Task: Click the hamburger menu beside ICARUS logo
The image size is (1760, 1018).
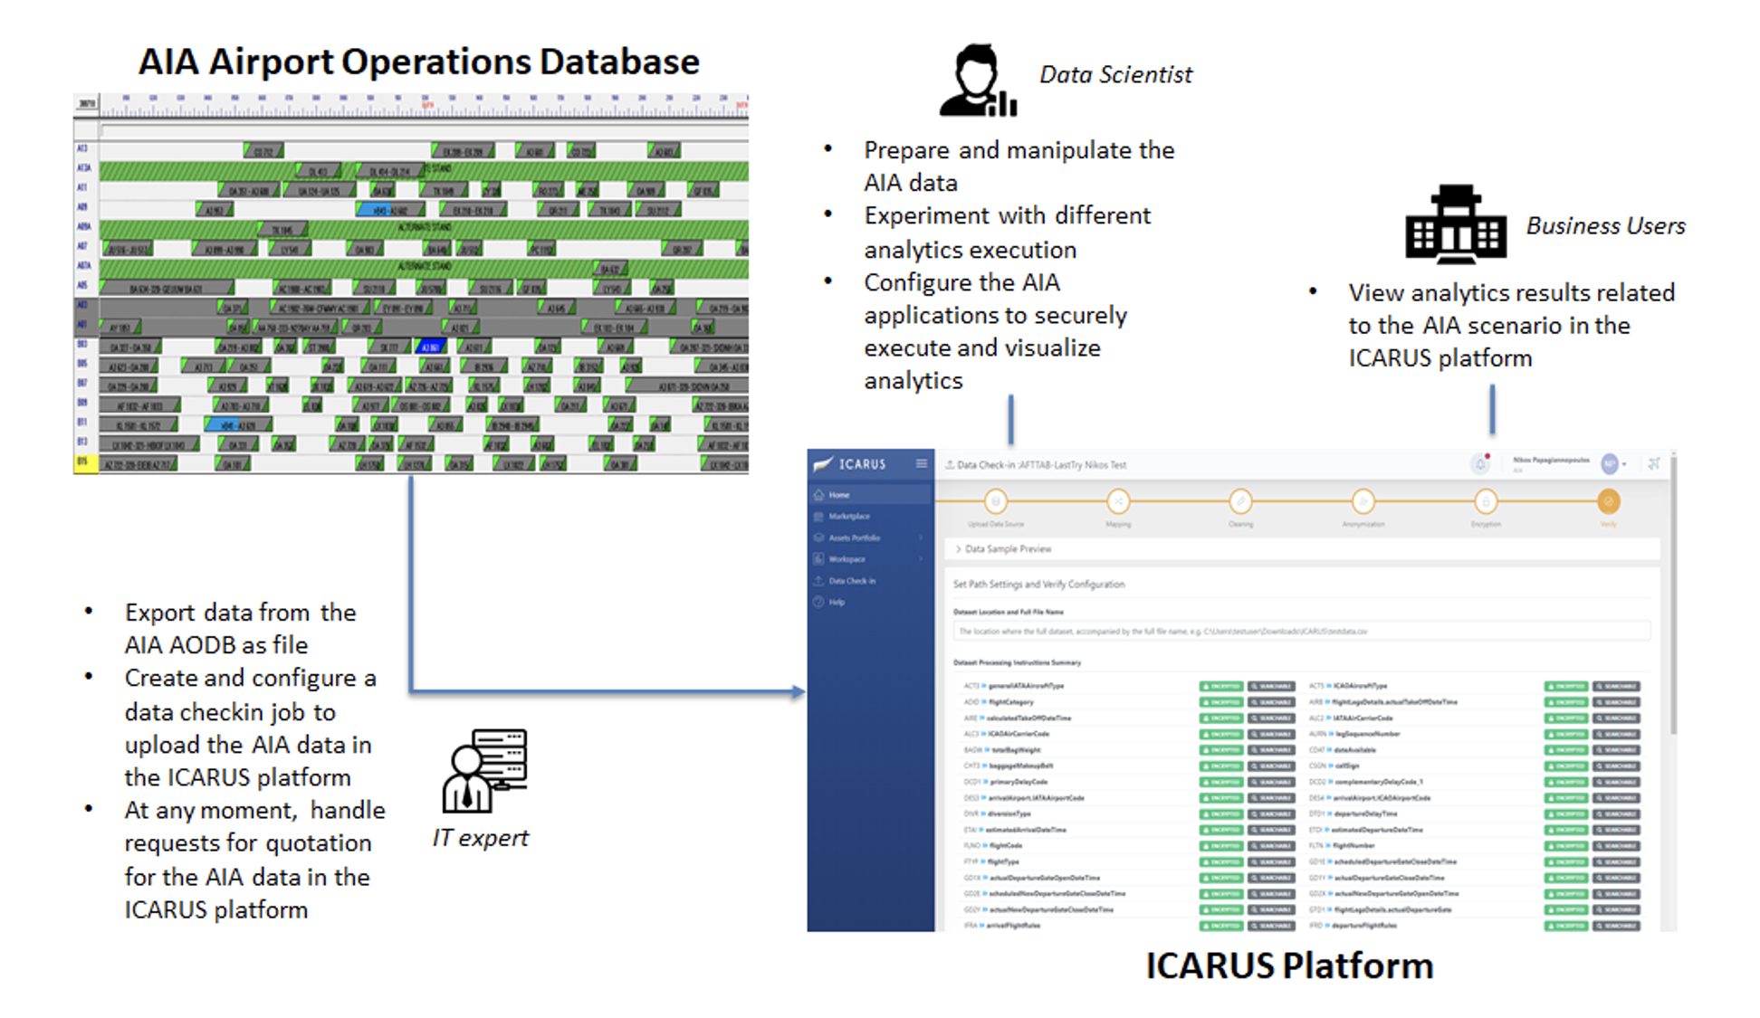Action: 922,462
